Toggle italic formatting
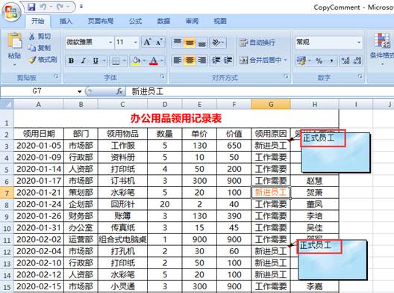Viewport: 394px width, 293px height. [83, 61]
